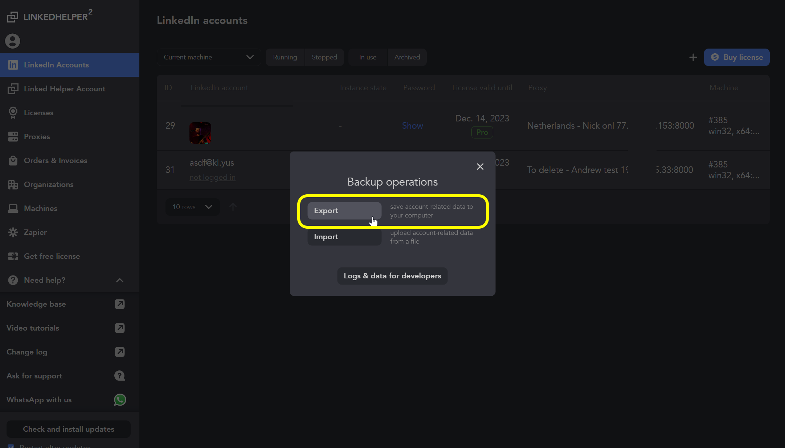Open Knowledge base external link icon
This screenshot has height=448, width=785.
[120, 304]
